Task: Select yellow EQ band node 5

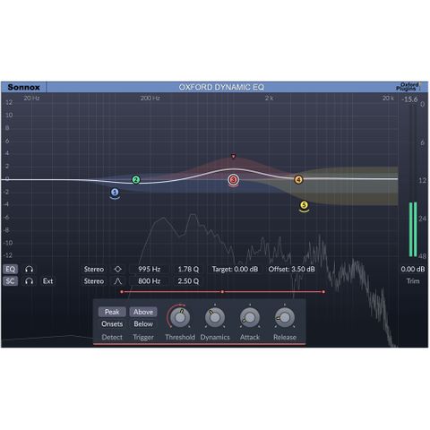Action: tap(304, 205)
